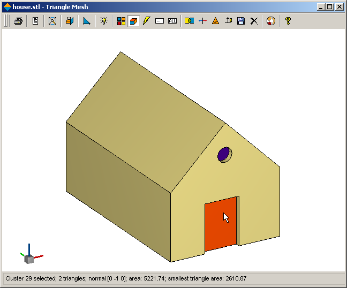347x288 pixels.
Task: Save with the floppy disk icon
Action: 241,21
